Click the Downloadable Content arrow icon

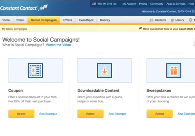(x=104, y=71)
